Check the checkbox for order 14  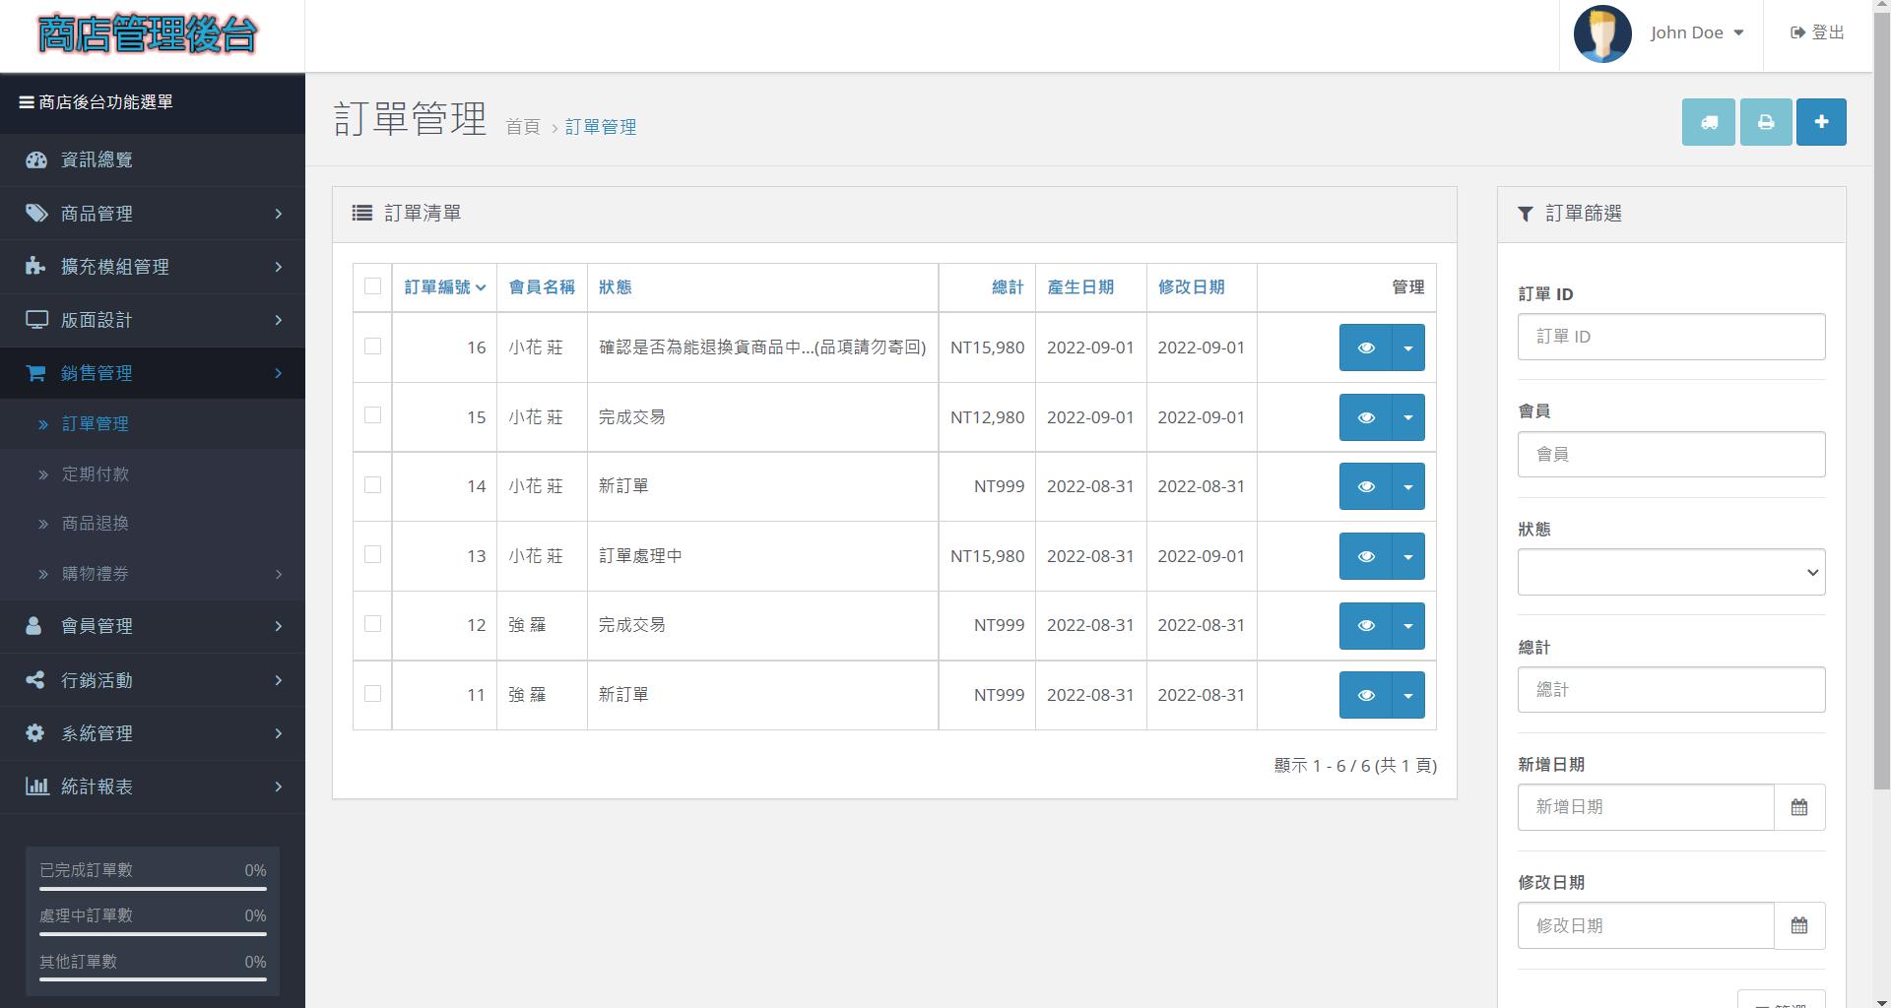pos(372,484)
